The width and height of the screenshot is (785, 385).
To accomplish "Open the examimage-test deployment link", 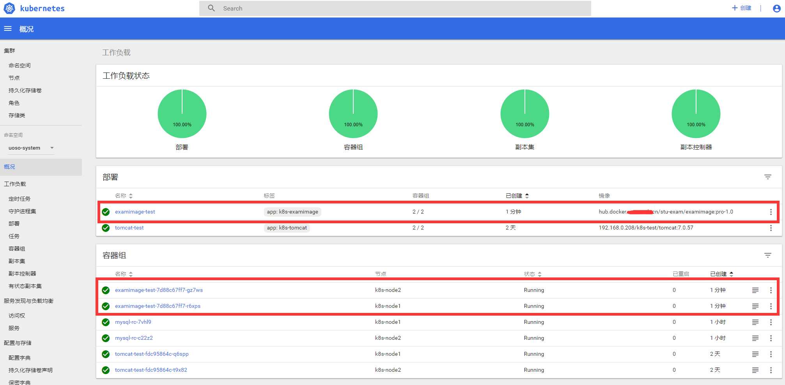I will [135, 212].
